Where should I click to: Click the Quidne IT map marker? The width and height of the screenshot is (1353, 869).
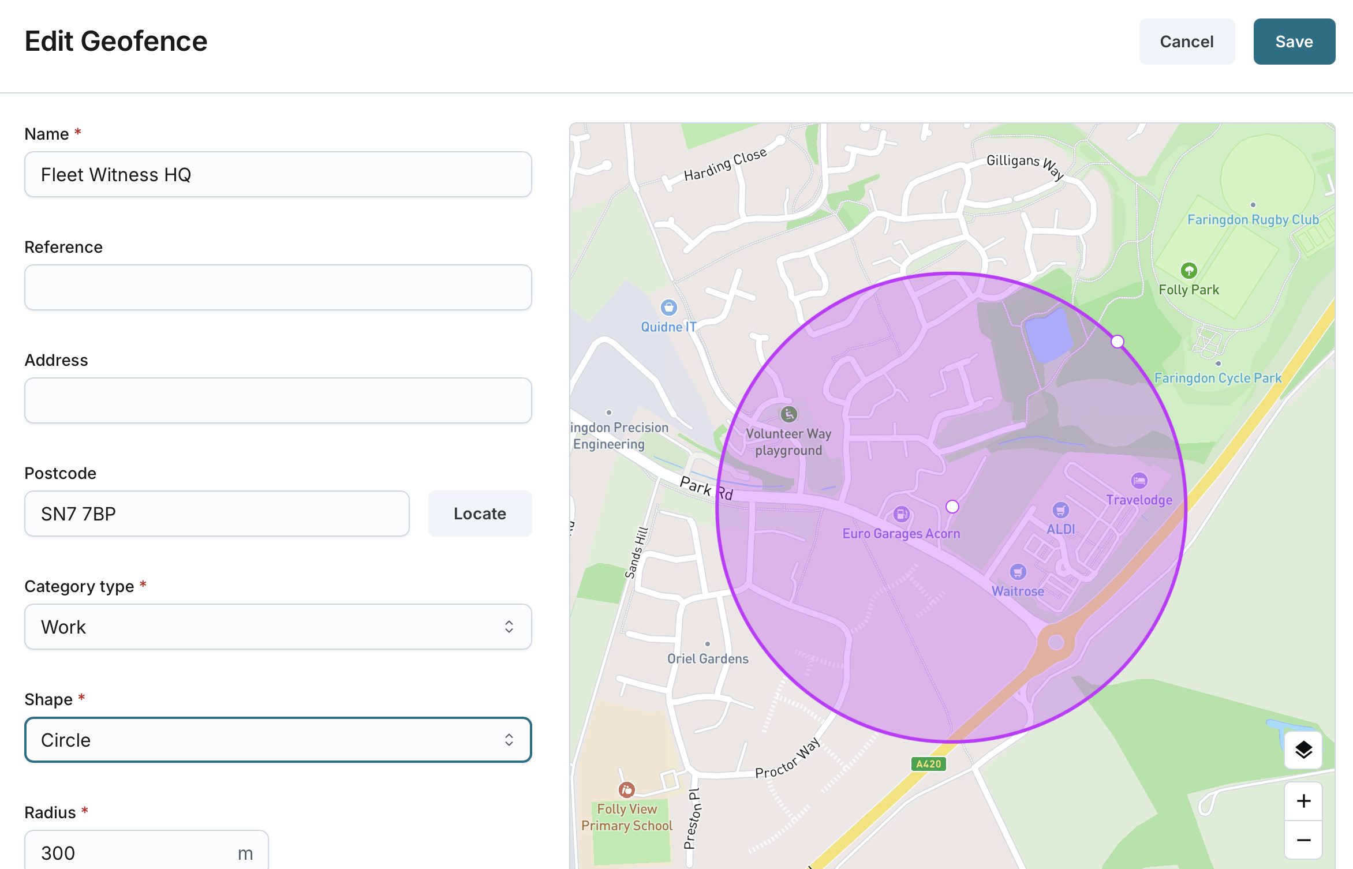point(668,308)
